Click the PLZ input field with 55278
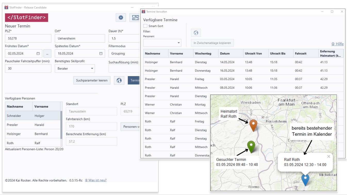The width and height of the screenshot is (347, 195). pos(28,38)
